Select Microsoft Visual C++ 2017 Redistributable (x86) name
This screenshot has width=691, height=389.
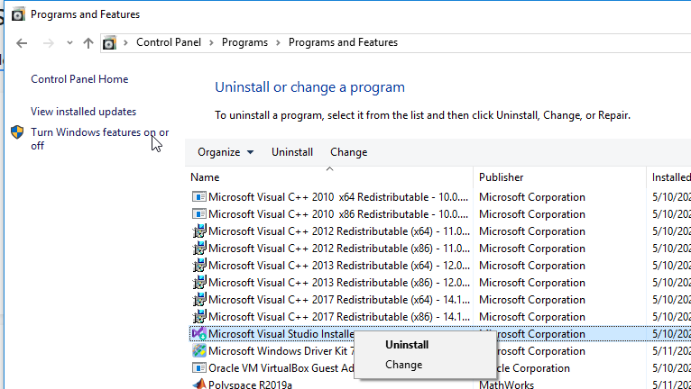coord(339,317)
